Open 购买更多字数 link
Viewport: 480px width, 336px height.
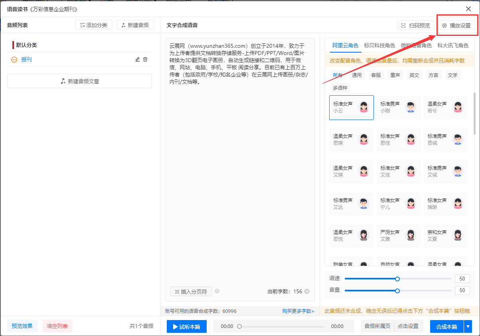coord(298,311)
